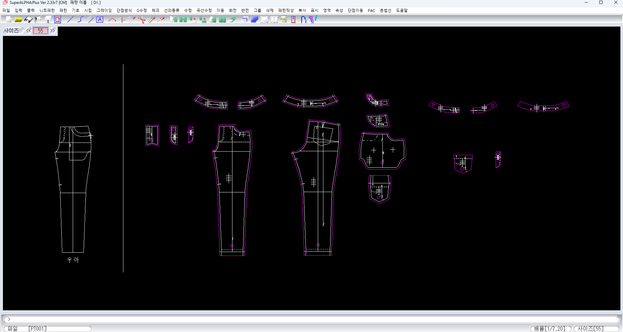Image resolution: width=623 pixels, height=332 pixels.
Task: Click the blank new file icon
Action: pyautogui.click(x=9, y=20)
